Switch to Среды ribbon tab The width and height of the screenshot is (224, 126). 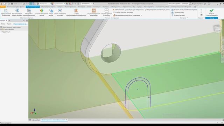click(140, 7)
